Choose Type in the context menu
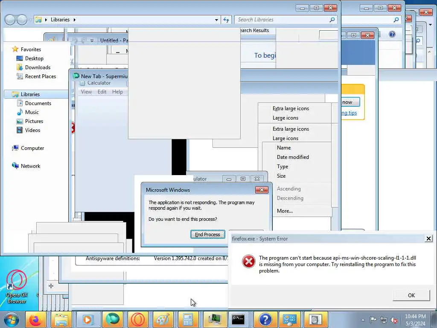Viewport: 437px width, 328px height. coord(283,167)
